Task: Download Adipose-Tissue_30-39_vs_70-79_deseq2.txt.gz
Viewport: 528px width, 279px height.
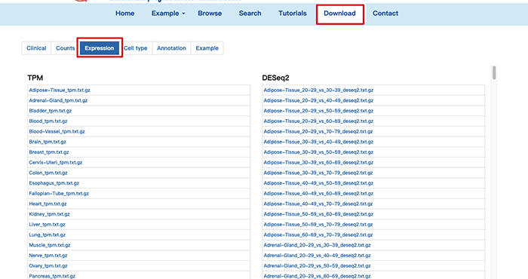Action: click(318, 173)
